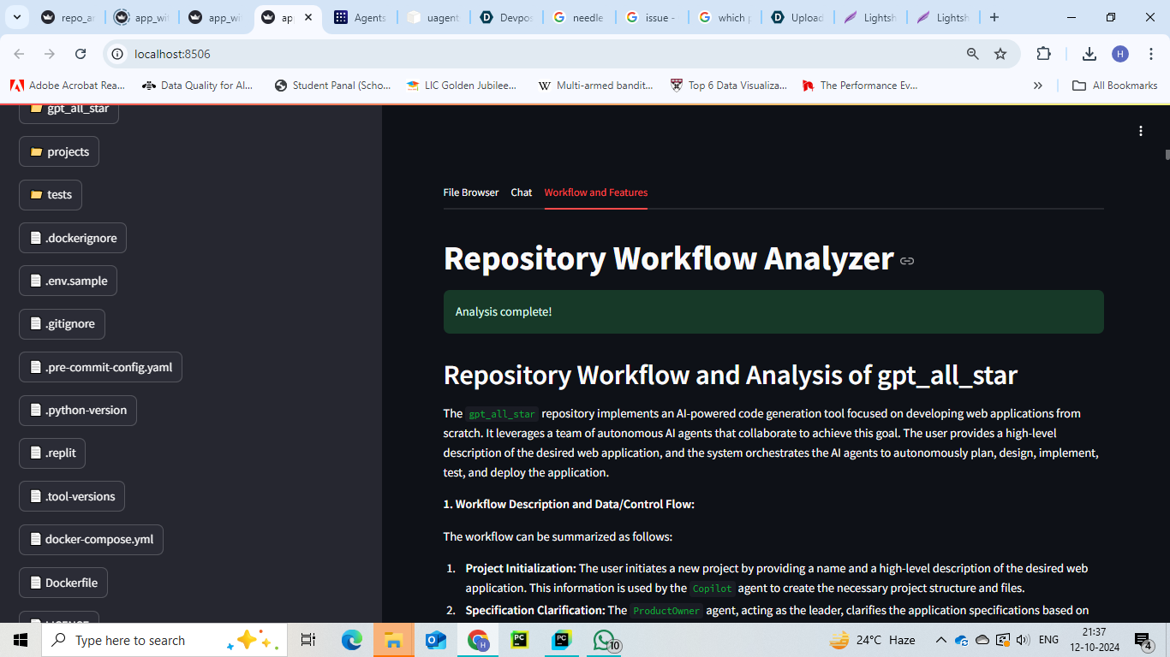
Task: Open Data Quality for AI bookmark
Action: tap(198, 86)
